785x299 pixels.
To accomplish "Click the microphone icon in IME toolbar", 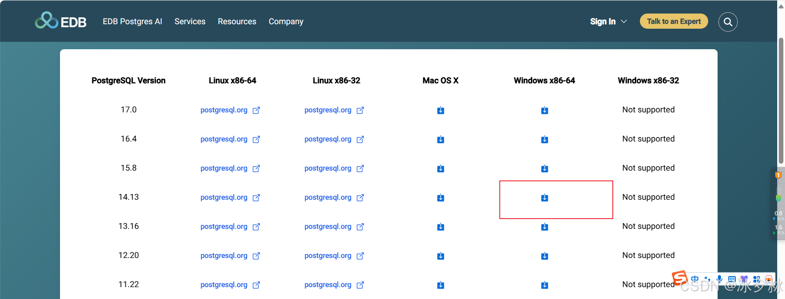I will click(719, 279).
